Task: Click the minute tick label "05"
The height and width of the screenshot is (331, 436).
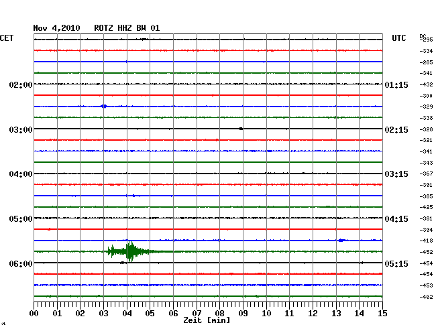Action: pyautogui.click(x=150, y=313)
